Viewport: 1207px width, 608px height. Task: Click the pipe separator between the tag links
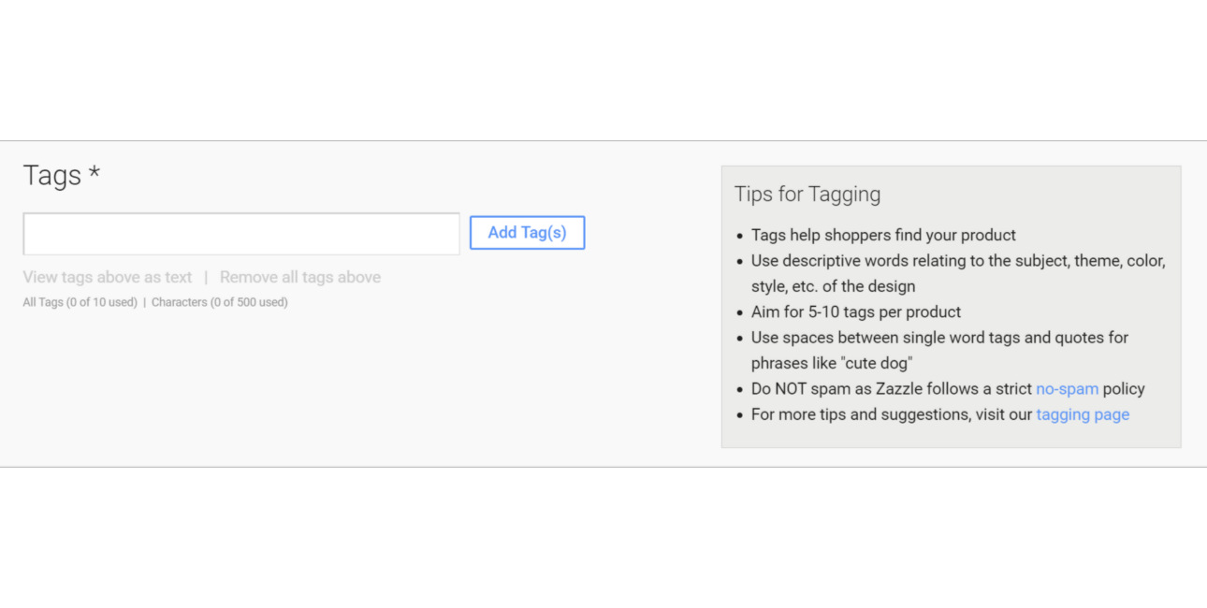(x=206, y=277)
